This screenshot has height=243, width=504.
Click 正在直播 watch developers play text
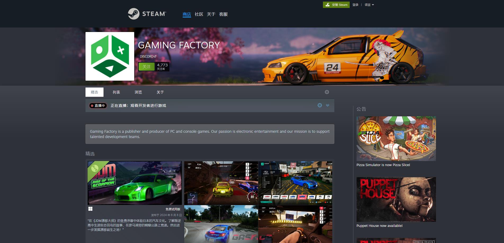click(138, 106)
